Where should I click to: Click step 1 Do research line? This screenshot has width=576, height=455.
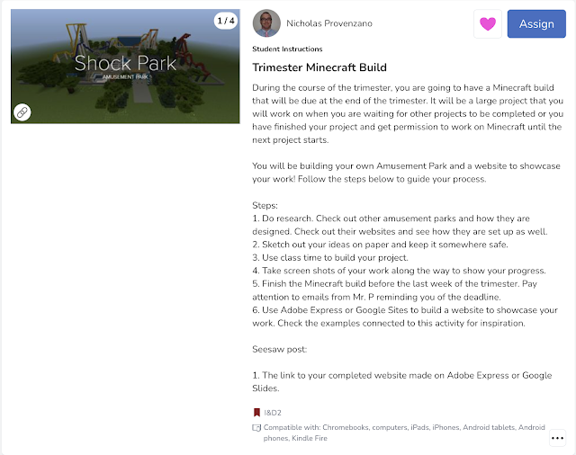tap(400, 225)
